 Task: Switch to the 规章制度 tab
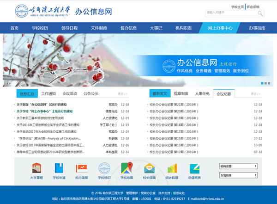[x=181, y=93]
